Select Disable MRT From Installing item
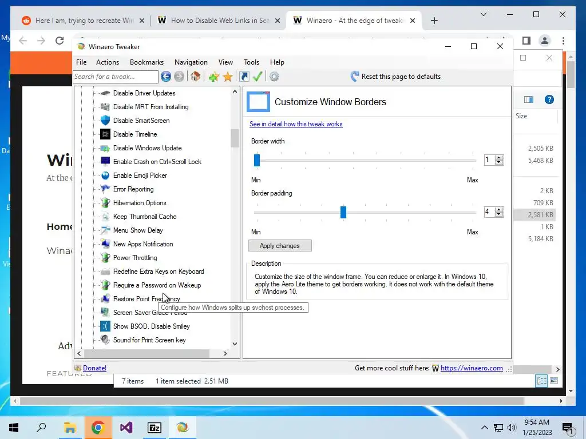Image resolution: width=586 pixels, height=439 pixels. [151, 107]
